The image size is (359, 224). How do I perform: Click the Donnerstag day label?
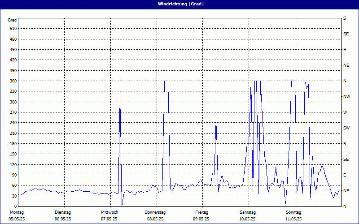155,212
